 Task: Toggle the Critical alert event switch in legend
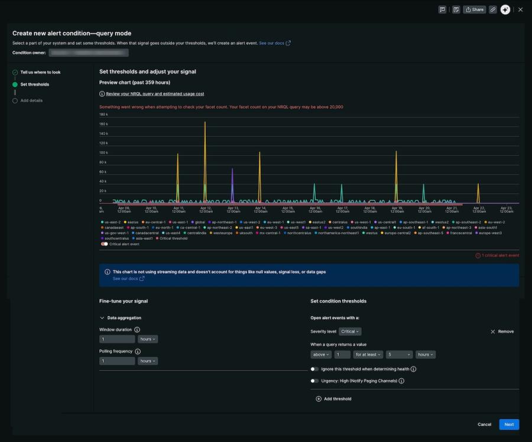coord(104,244)
